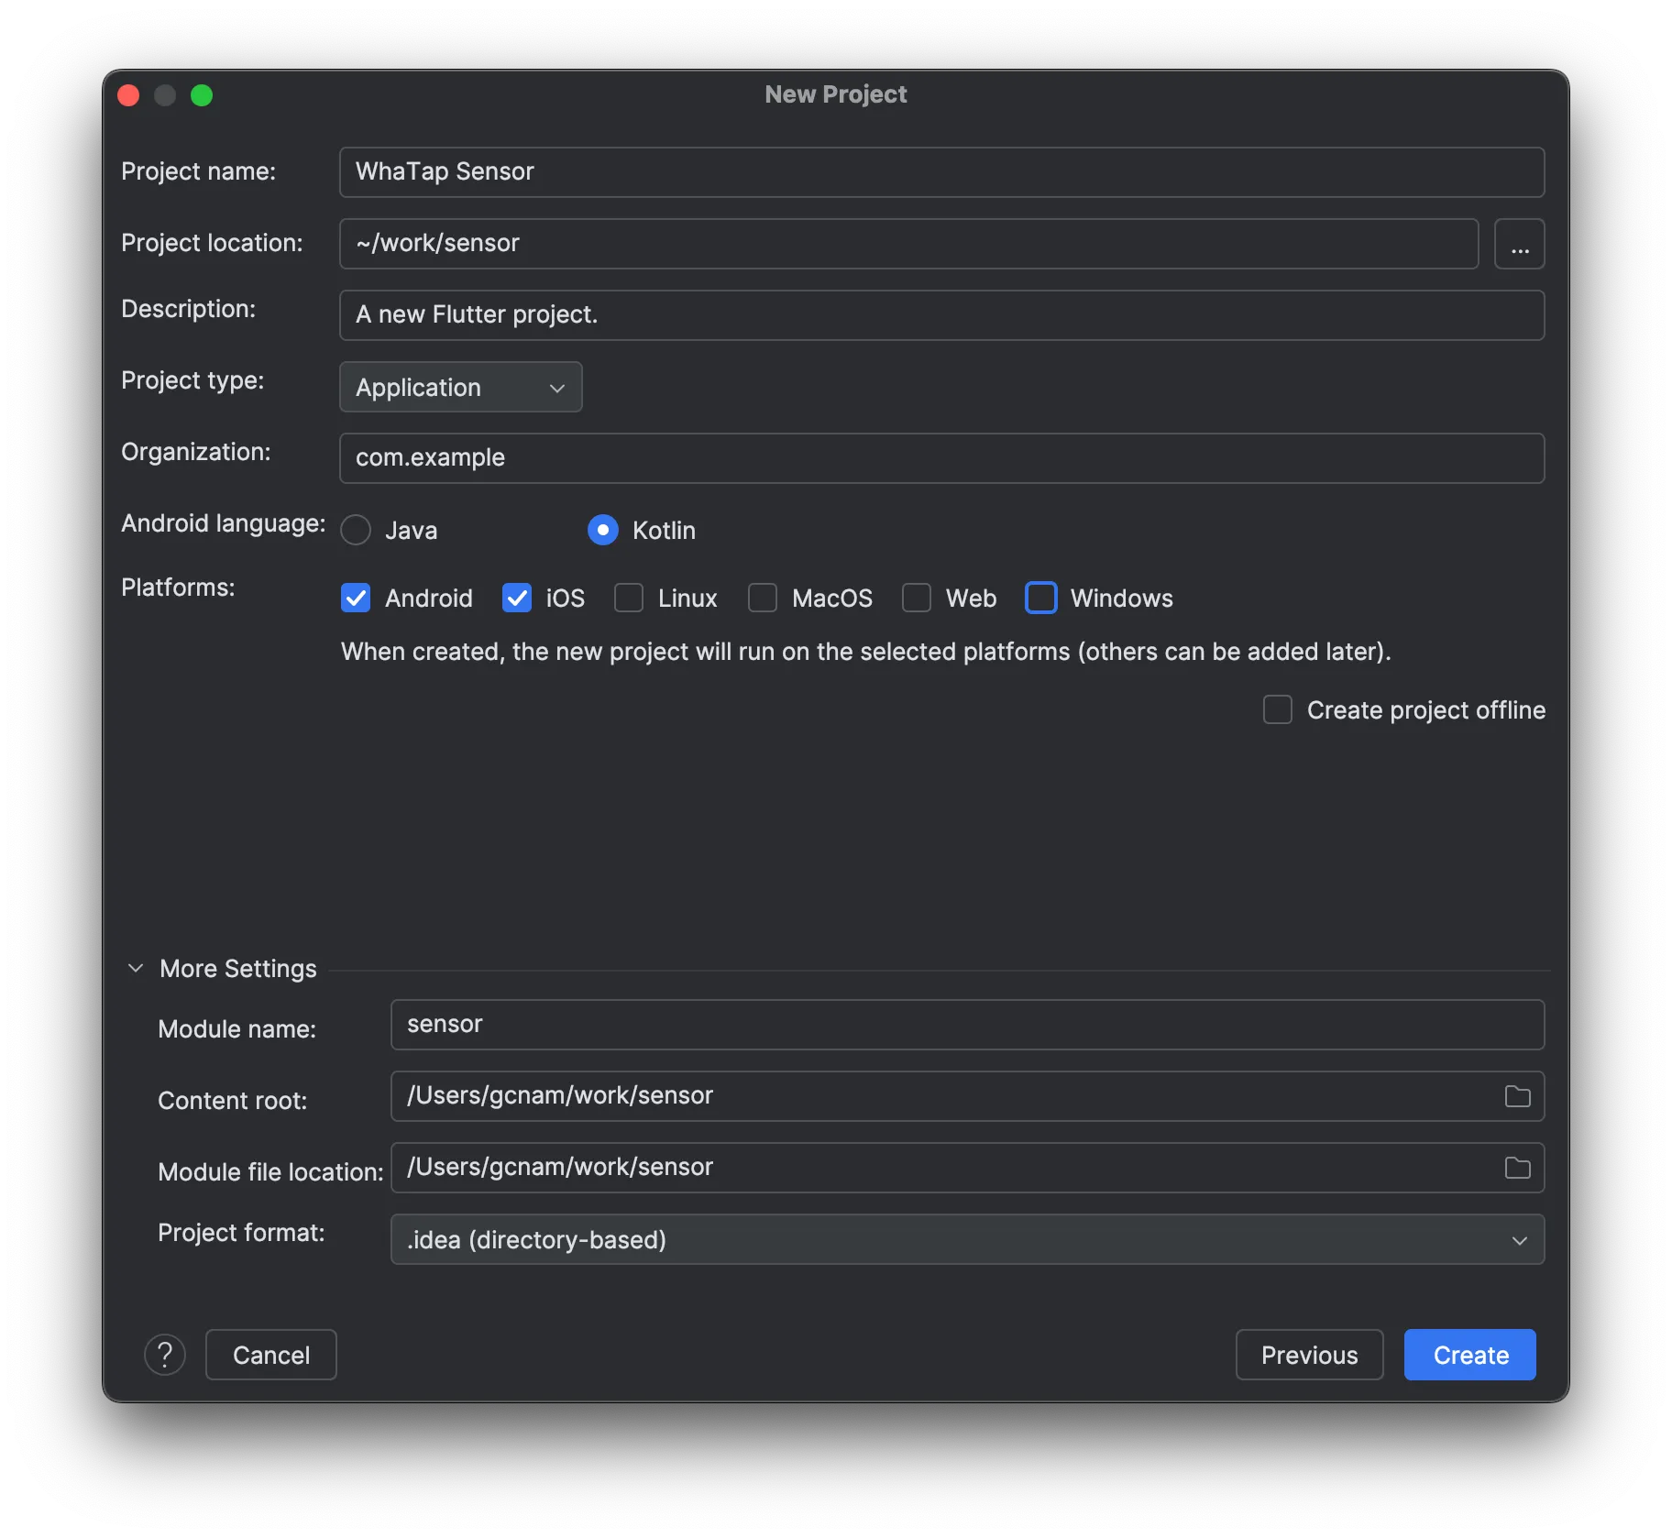Close the New Project dialog window
1672x1538 pixels.
pos(129,95)
